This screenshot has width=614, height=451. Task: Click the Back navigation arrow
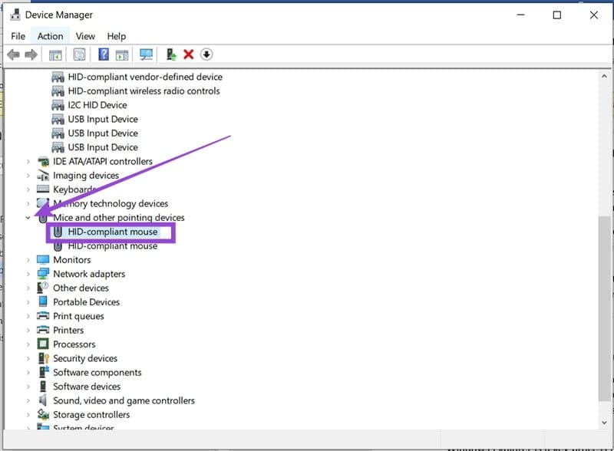[x=12, y=54]
